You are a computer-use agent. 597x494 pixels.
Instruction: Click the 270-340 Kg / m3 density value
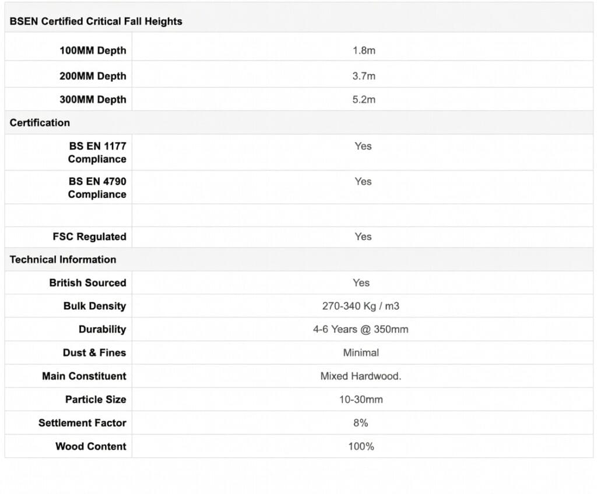(x=361, y=306)
